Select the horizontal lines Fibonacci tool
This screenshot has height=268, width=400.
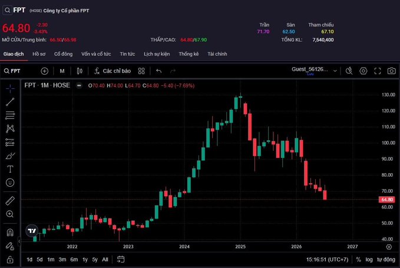pos(10,115)
